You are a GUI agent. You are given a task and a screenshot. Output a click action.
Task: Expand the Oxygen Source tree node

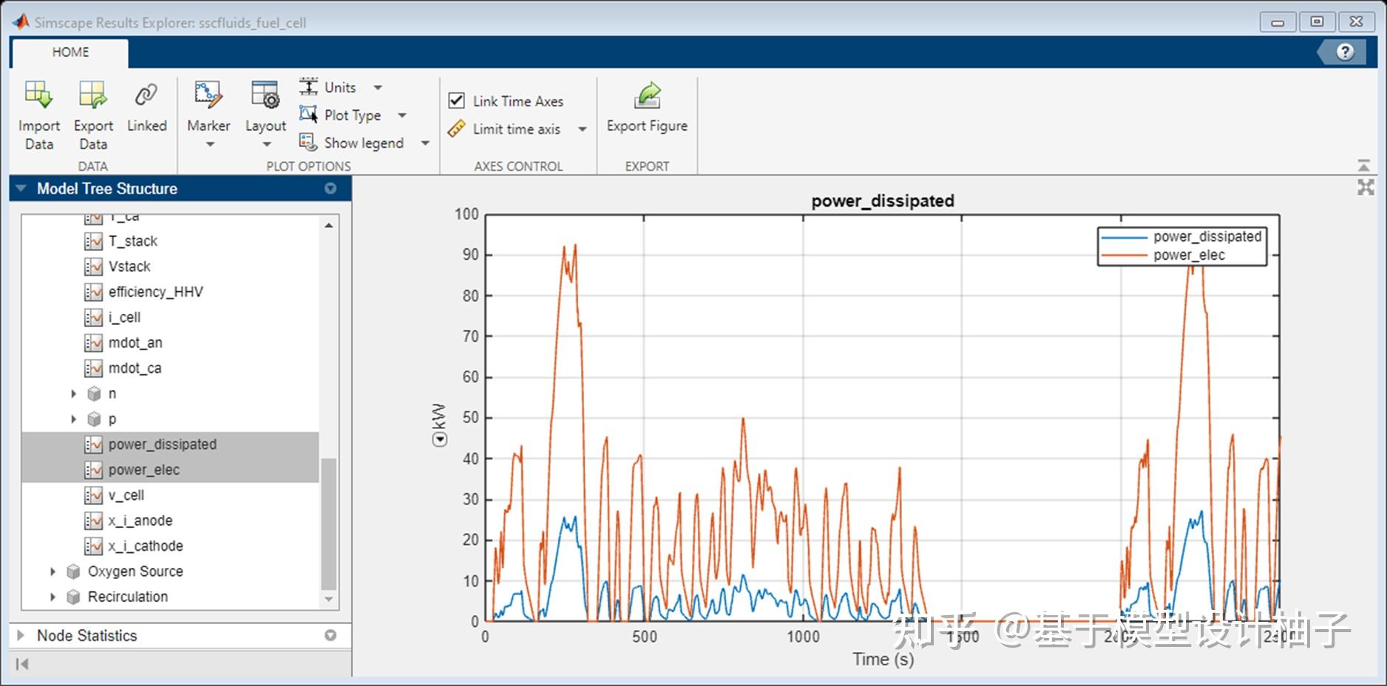coord(52,572)
